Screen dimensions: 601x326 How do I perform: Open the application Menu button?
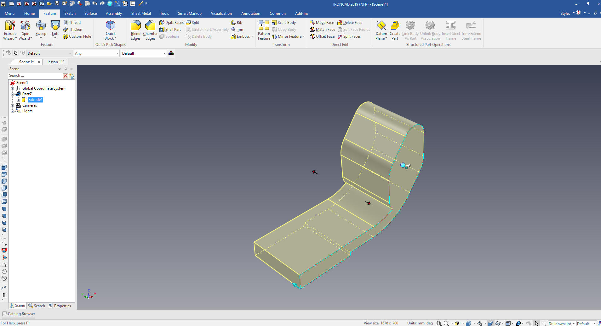tap(9, 14)
